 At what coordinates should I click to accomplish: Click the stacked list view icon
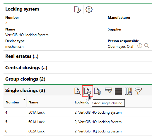click(x=118, y=91)
